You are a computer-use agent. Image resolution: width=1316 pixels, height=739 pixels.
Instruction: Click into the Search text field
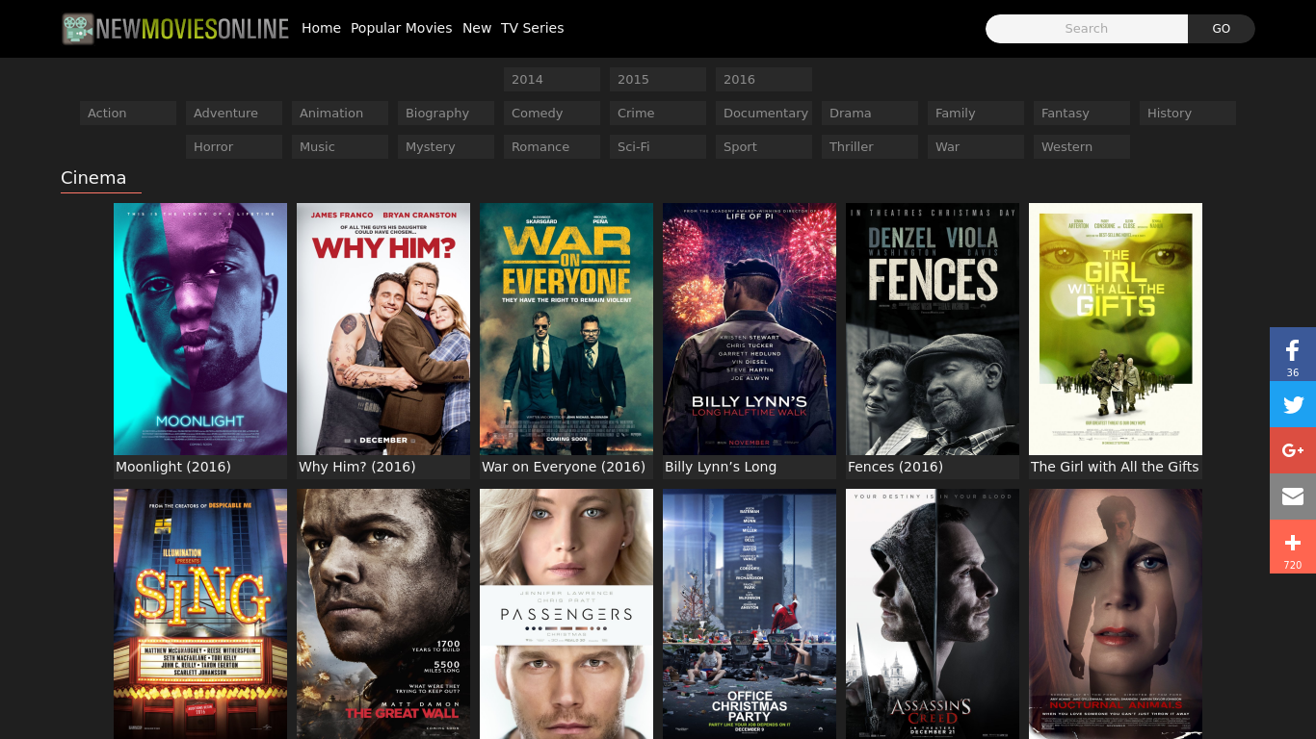click(1086, 29)
